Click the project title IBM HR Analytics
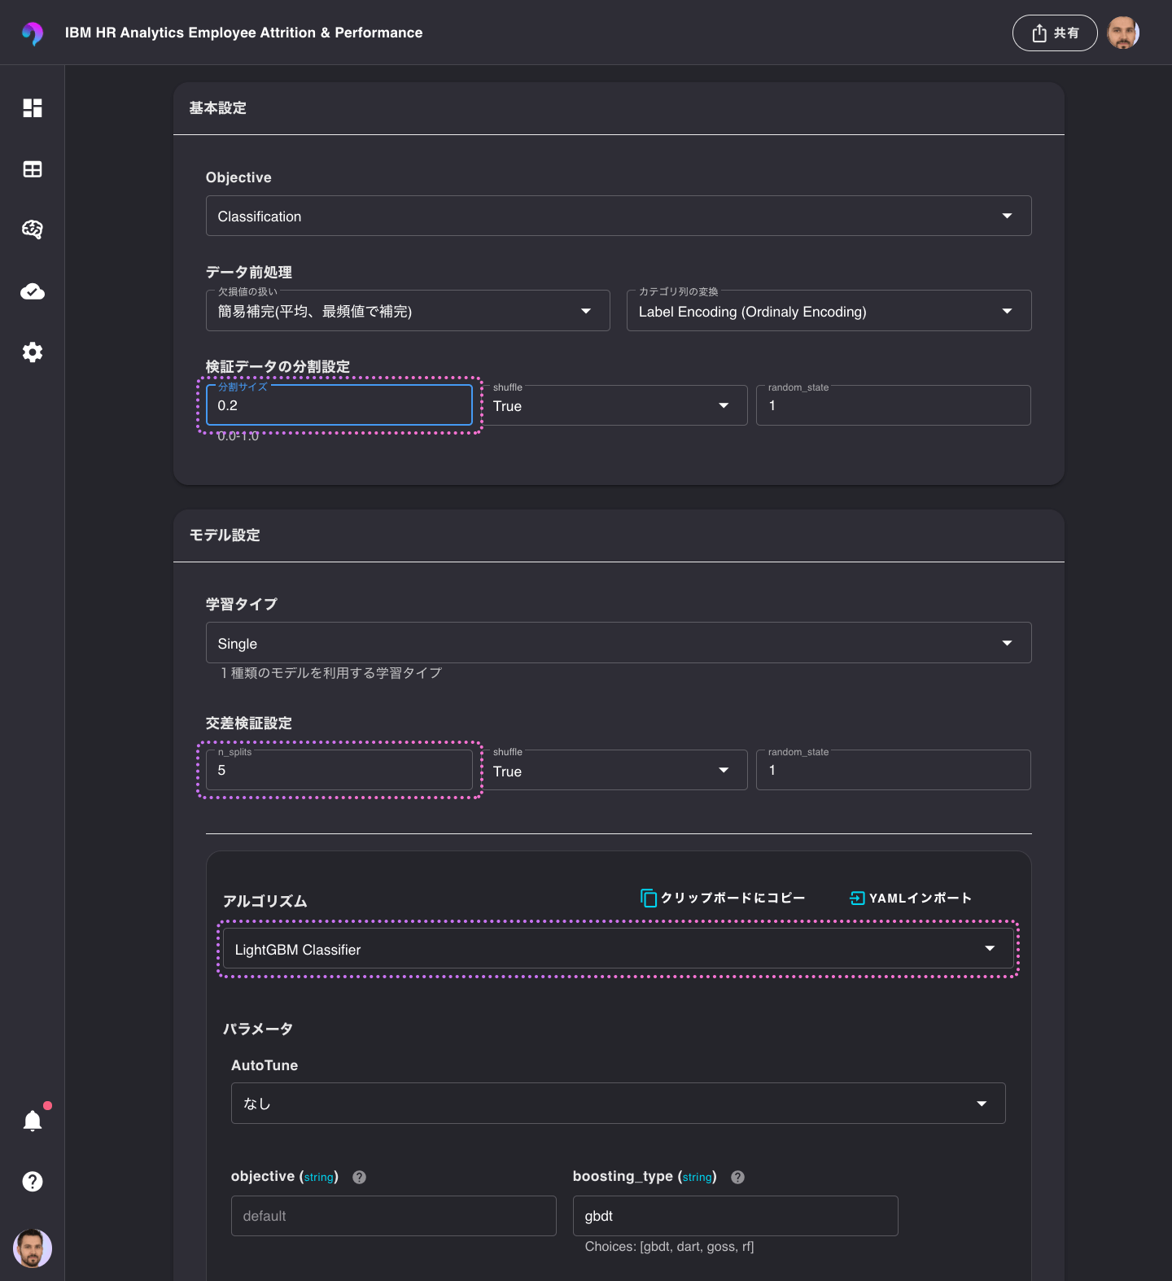The image size is (1172, 1281). coord(244,33)
